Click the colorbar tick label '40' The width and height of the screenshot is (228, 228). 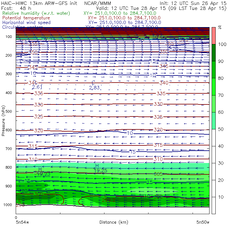click(x=221, y=146)
